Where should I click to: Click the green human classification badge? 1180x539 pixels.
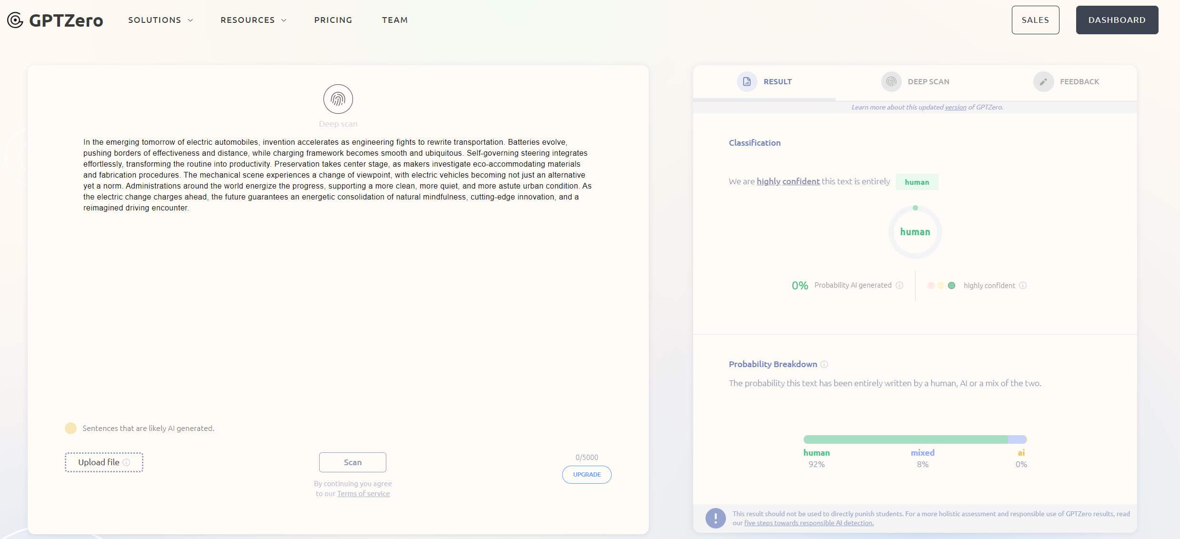tap(917, 182)
